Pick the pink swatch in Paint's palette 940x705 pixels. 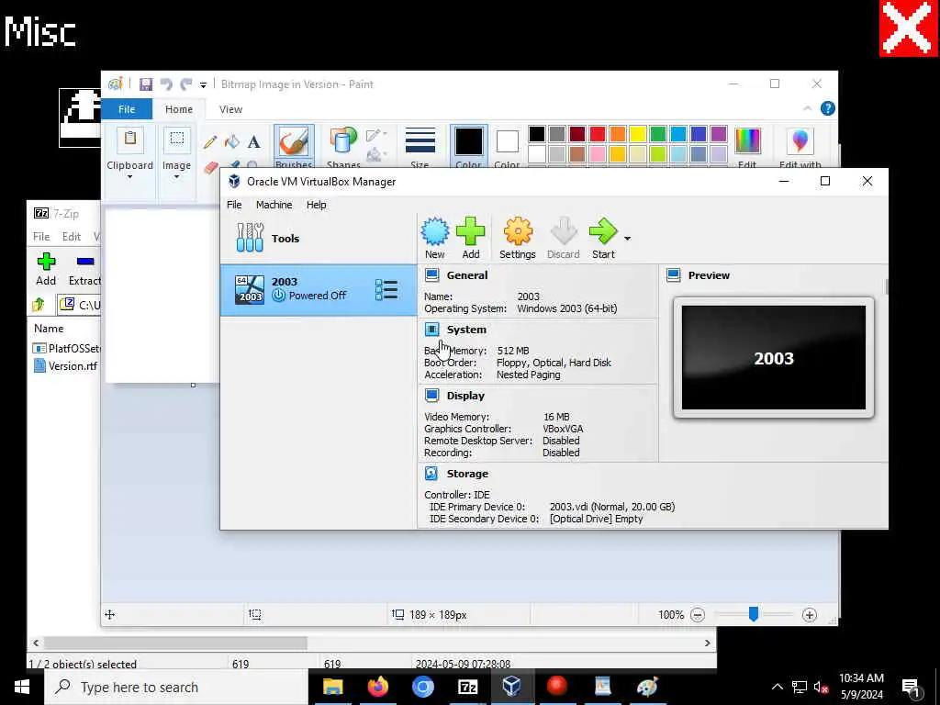pos(597,154)
